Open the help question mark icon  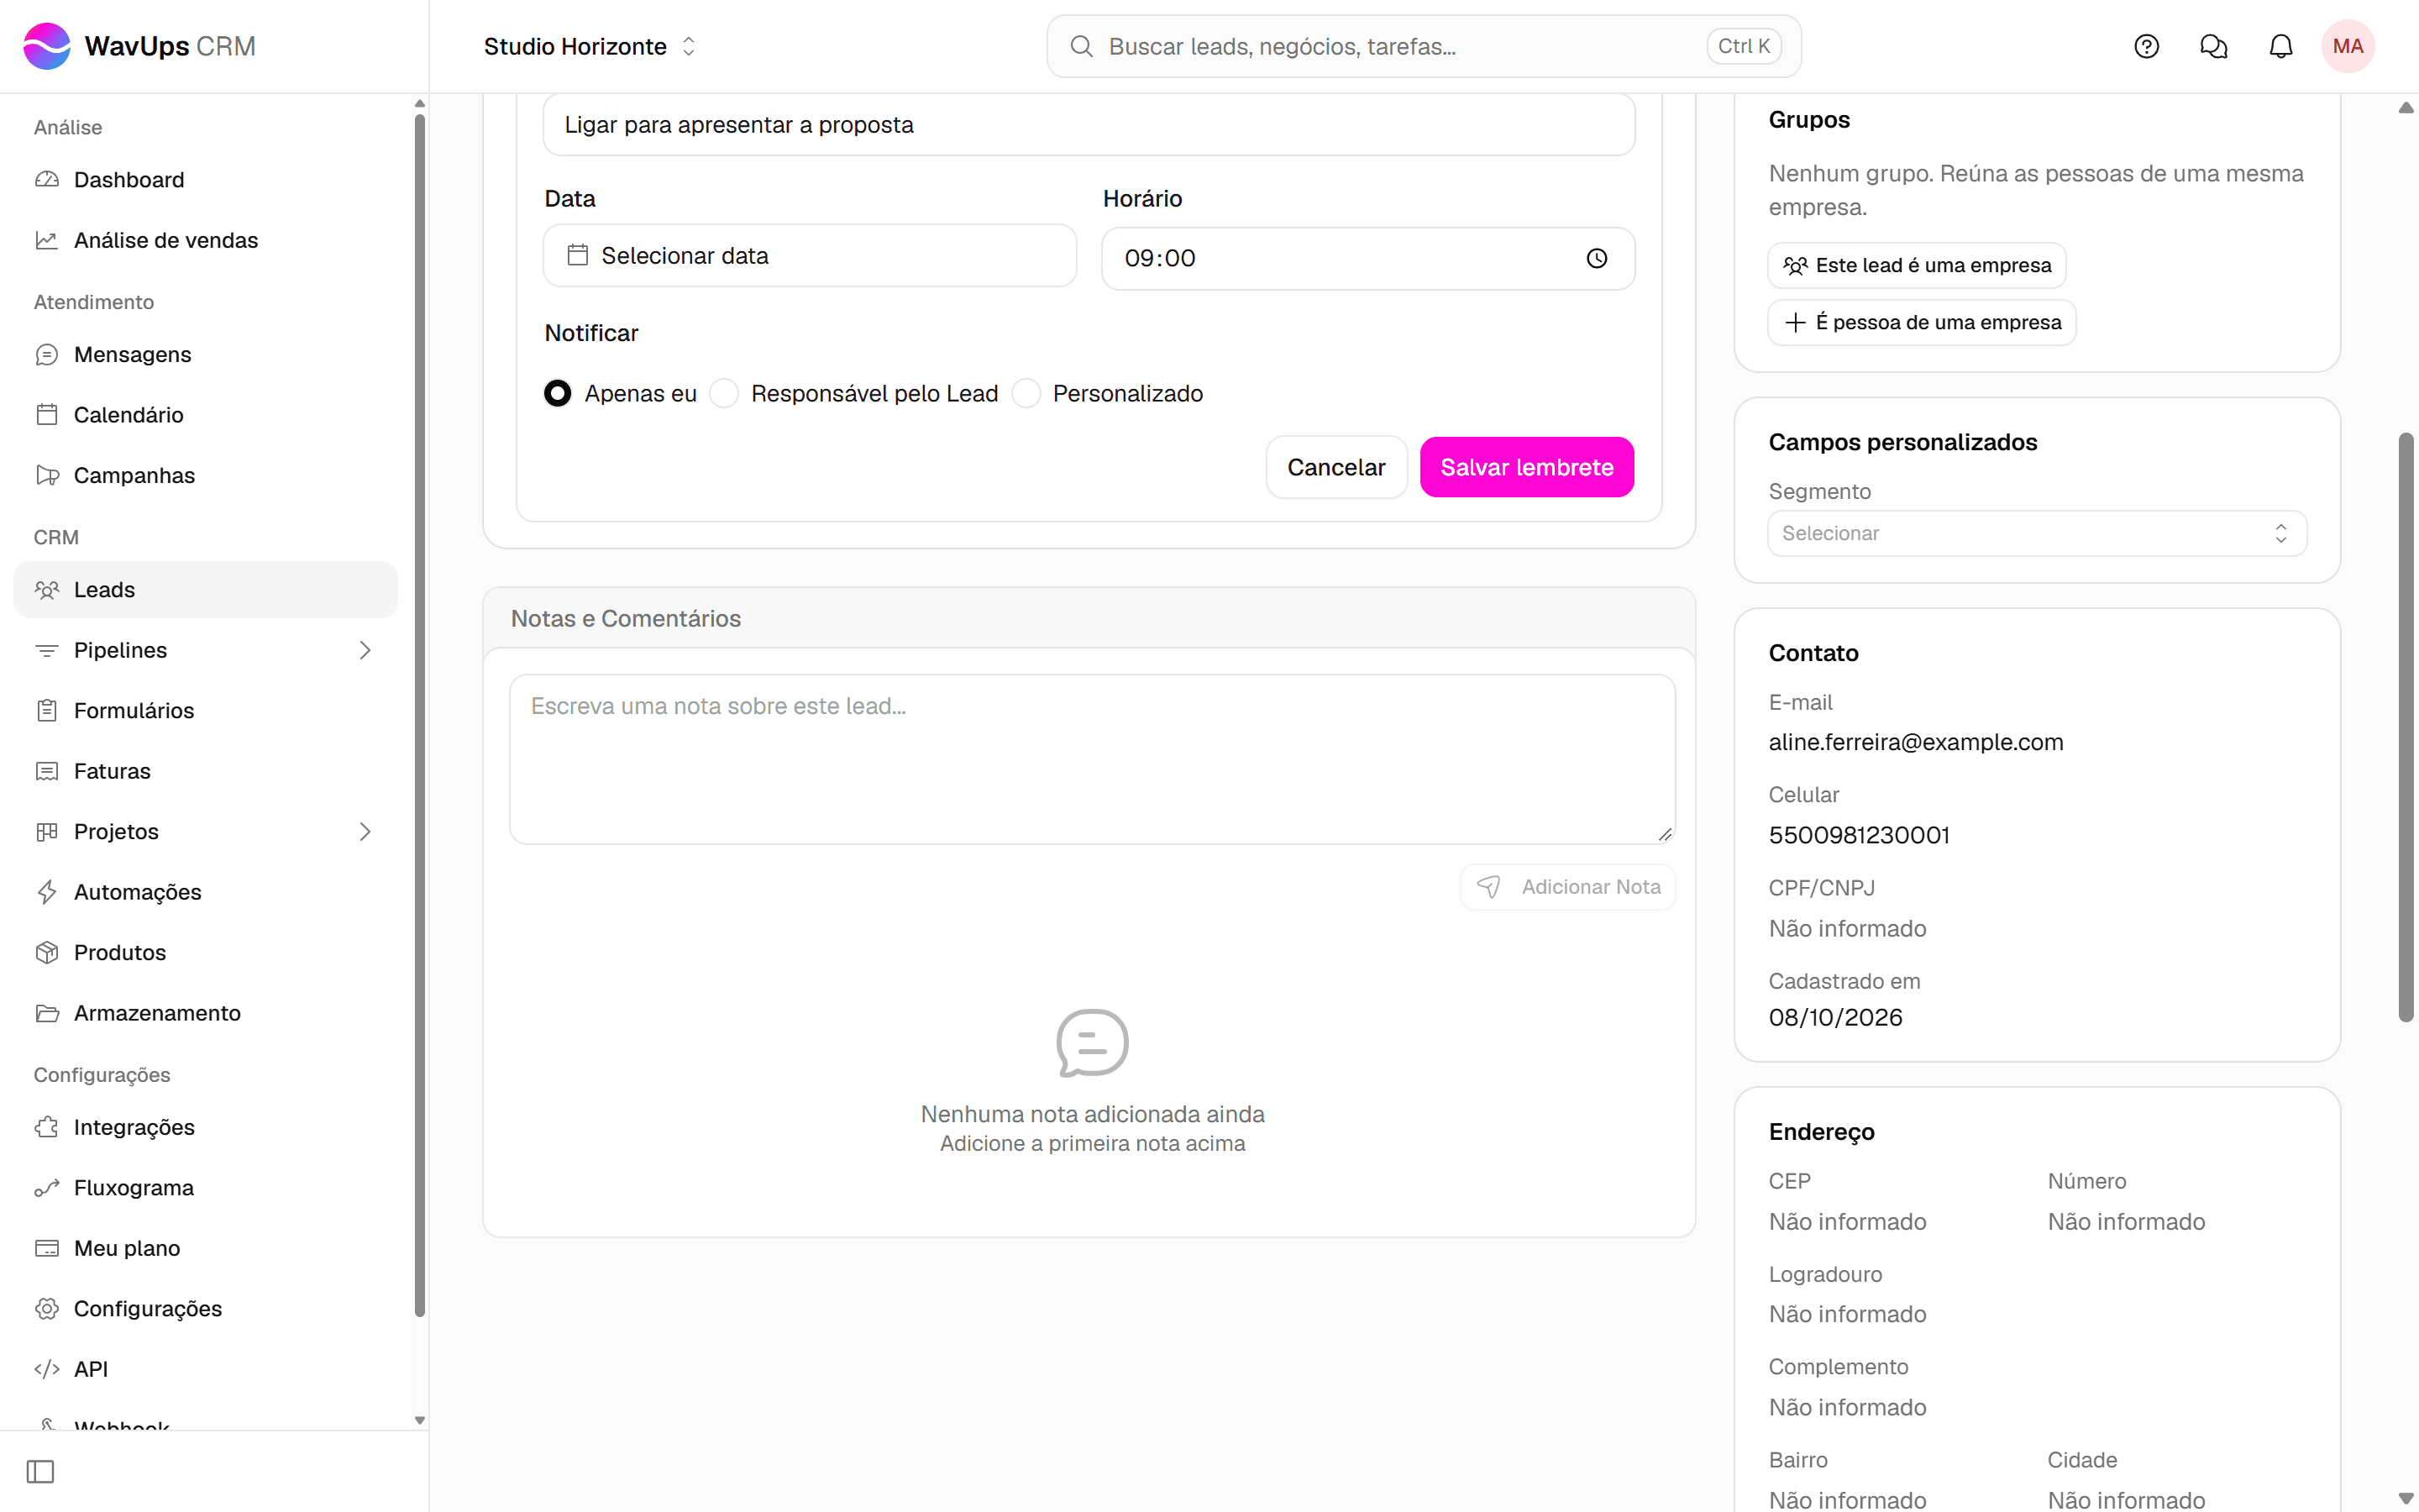click(2146, 46)
